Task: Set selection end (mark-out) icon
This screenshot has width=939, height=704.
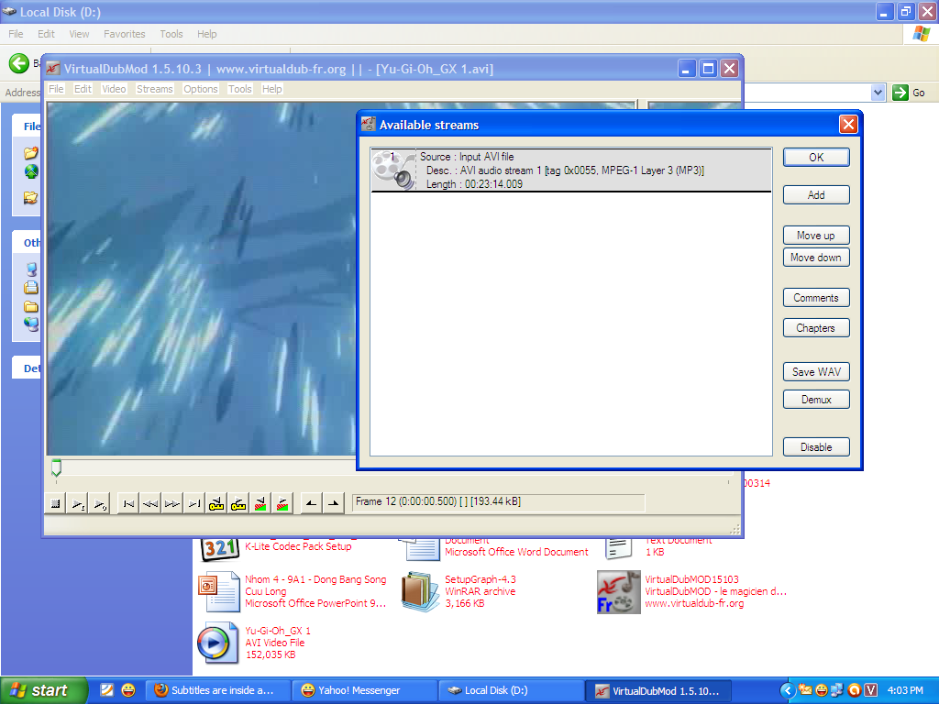Action: tap(333, 503)
